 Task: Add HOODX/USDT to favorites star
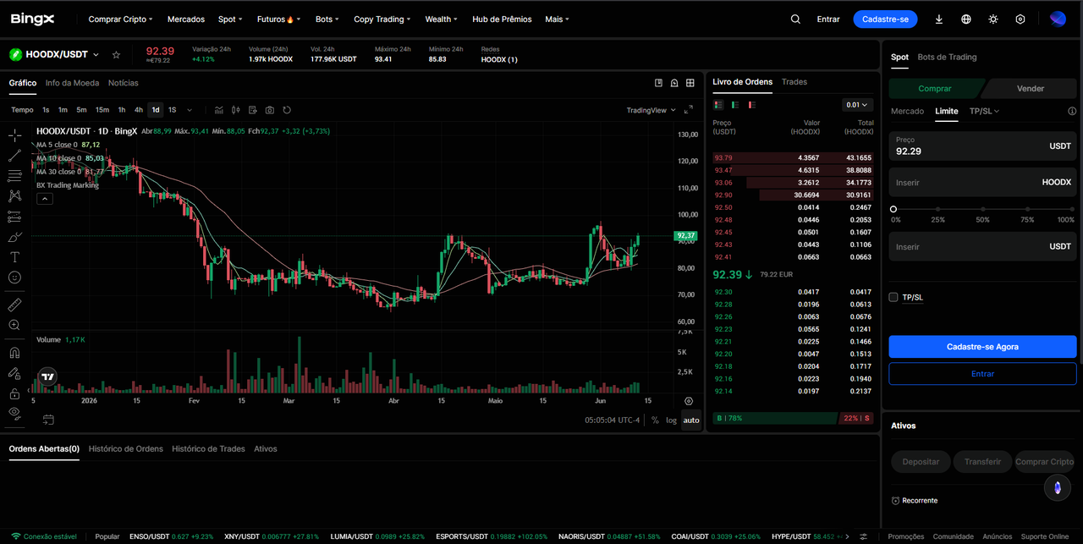pos(116,54)
